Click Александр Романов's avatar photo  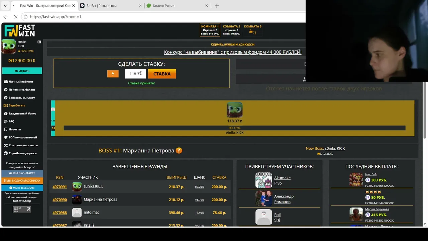pos(263,199)
